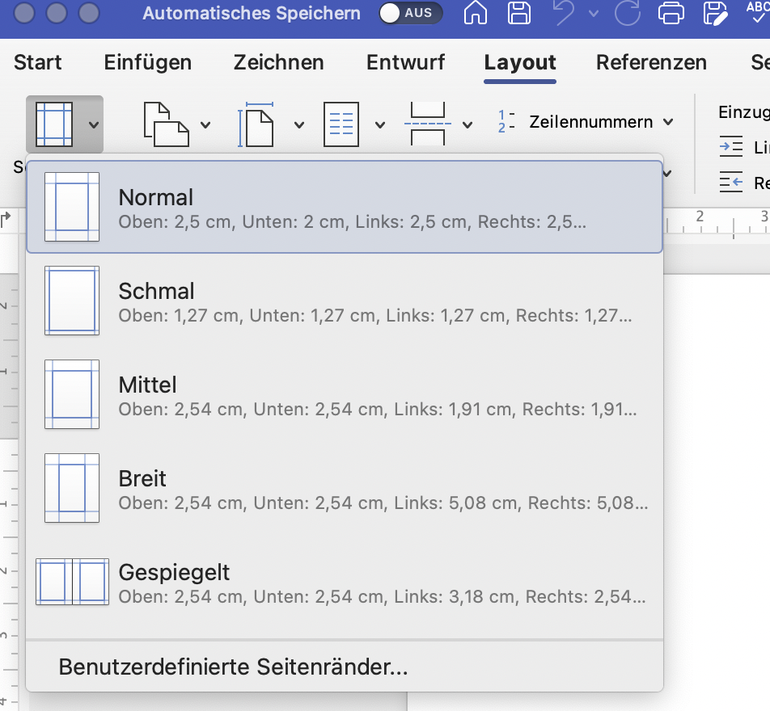Collapse the Seitenränder margins dropdown arrow
The image size is (770, 711).
click(94, 124)
